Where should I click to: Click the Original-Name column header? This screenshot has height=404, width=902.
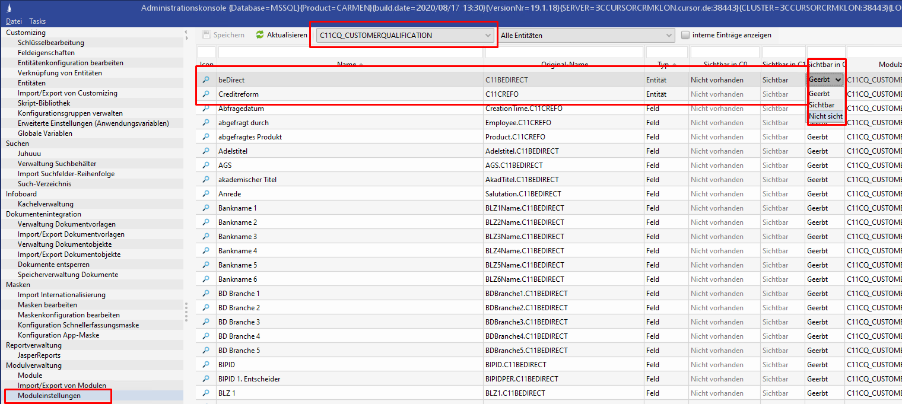(564, 64)
